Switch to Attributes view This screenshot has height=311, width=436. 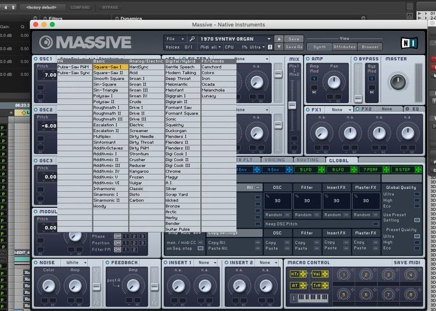pyautogui.click(x=344, y=47)
